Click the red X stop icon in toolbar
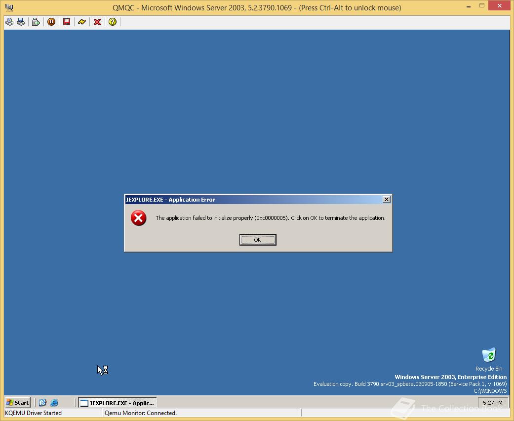The width and height of the screenshot is (514, 421). (x=97, y=22)
